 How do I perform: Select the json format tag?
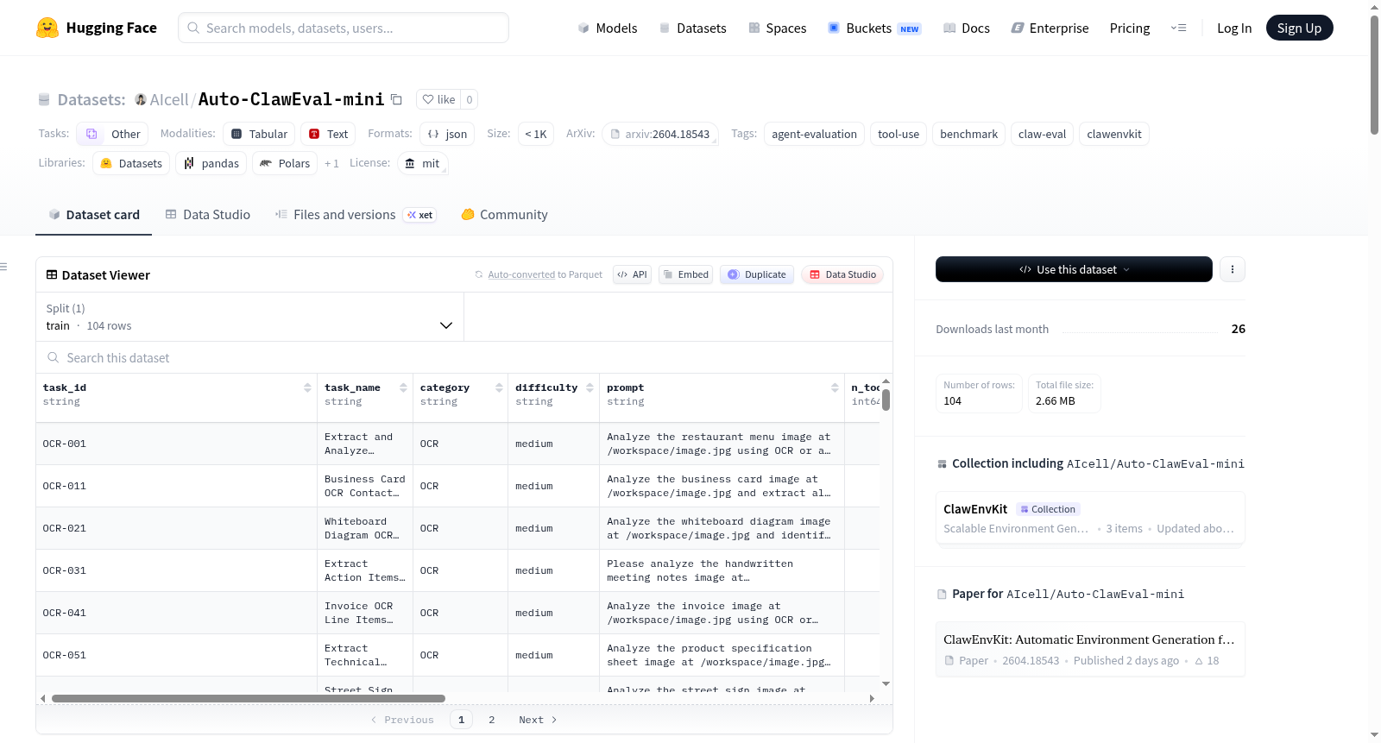point(447,134)
